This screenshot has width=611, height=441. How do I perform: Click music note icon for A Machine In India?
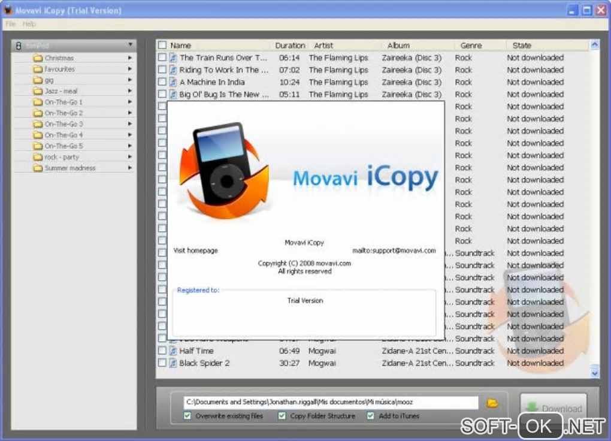[173, 82]
